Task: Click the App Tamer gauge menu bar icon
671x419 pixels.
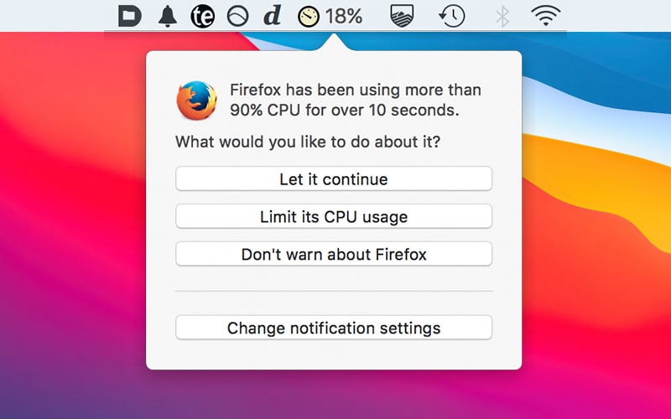Action: click(309, 16)
